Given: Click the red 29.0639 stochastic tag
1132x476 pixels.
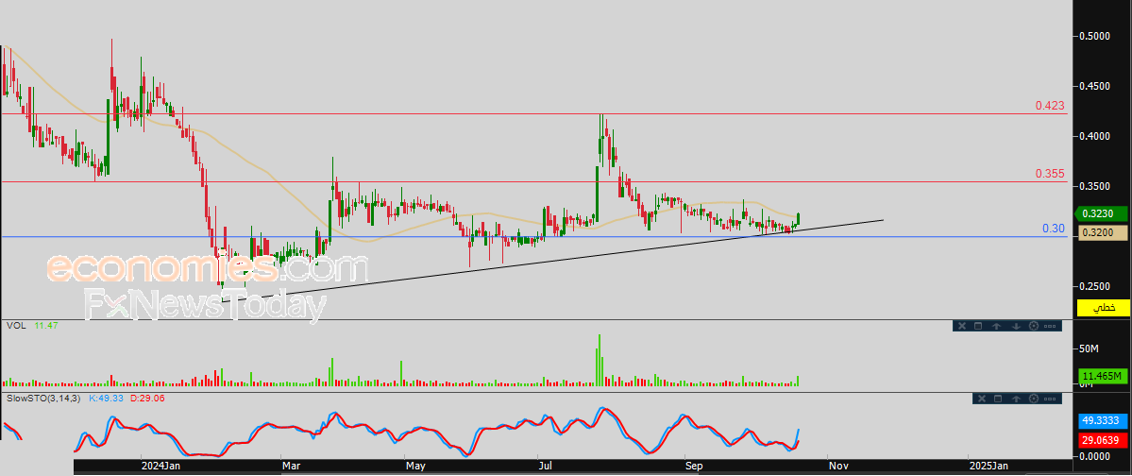Looking at the screenshot, I should (x=1103, y=440).
